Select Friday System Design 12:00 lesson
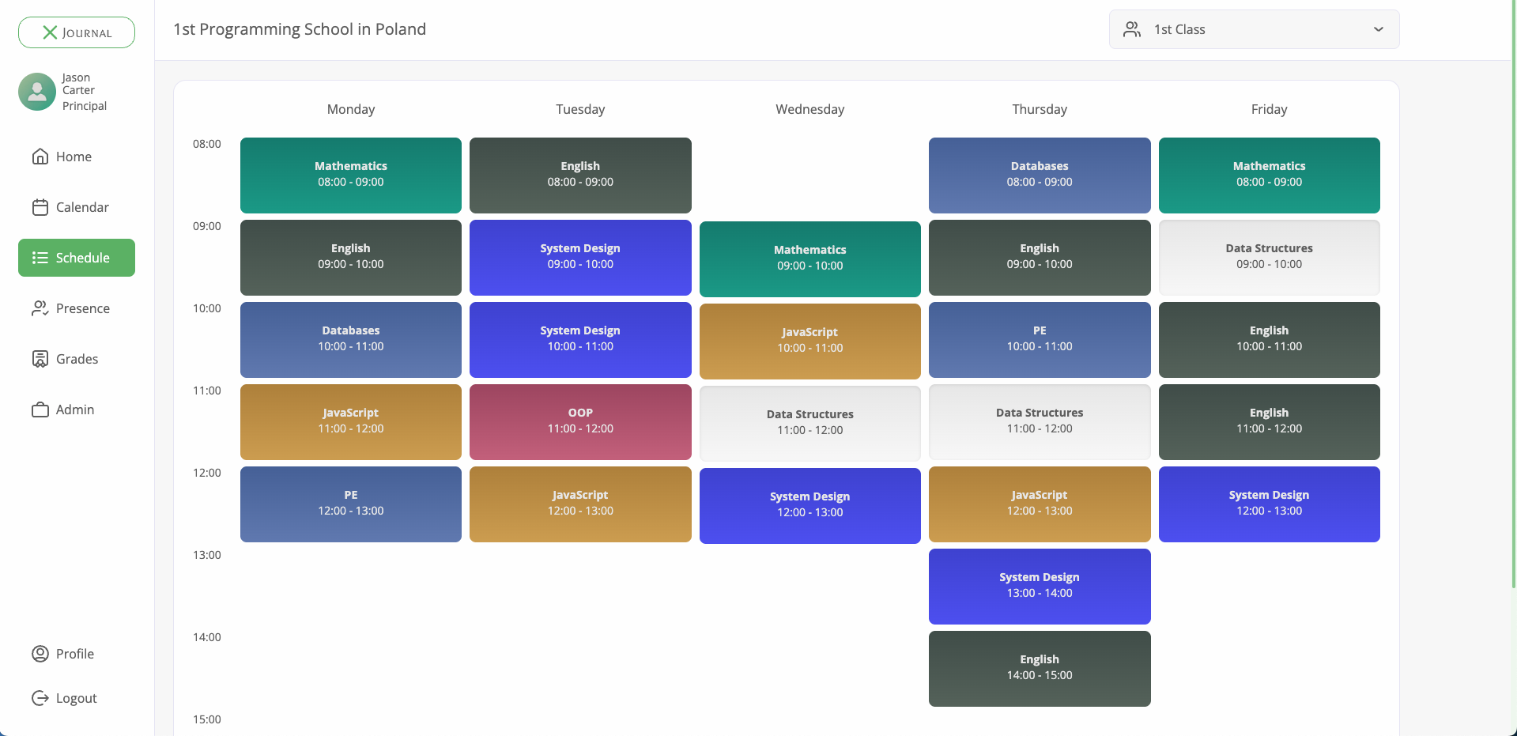 1270,504
